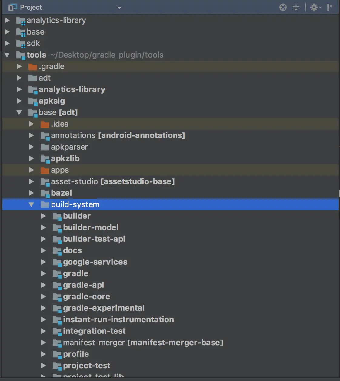Click the Project tool window icon at top left
Image resolution: width=340 pixels, height=381 pixels.
[12, 7]
